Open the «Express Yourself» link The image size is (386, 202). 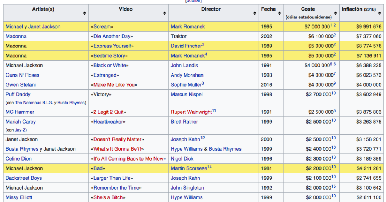click(112, 46)
